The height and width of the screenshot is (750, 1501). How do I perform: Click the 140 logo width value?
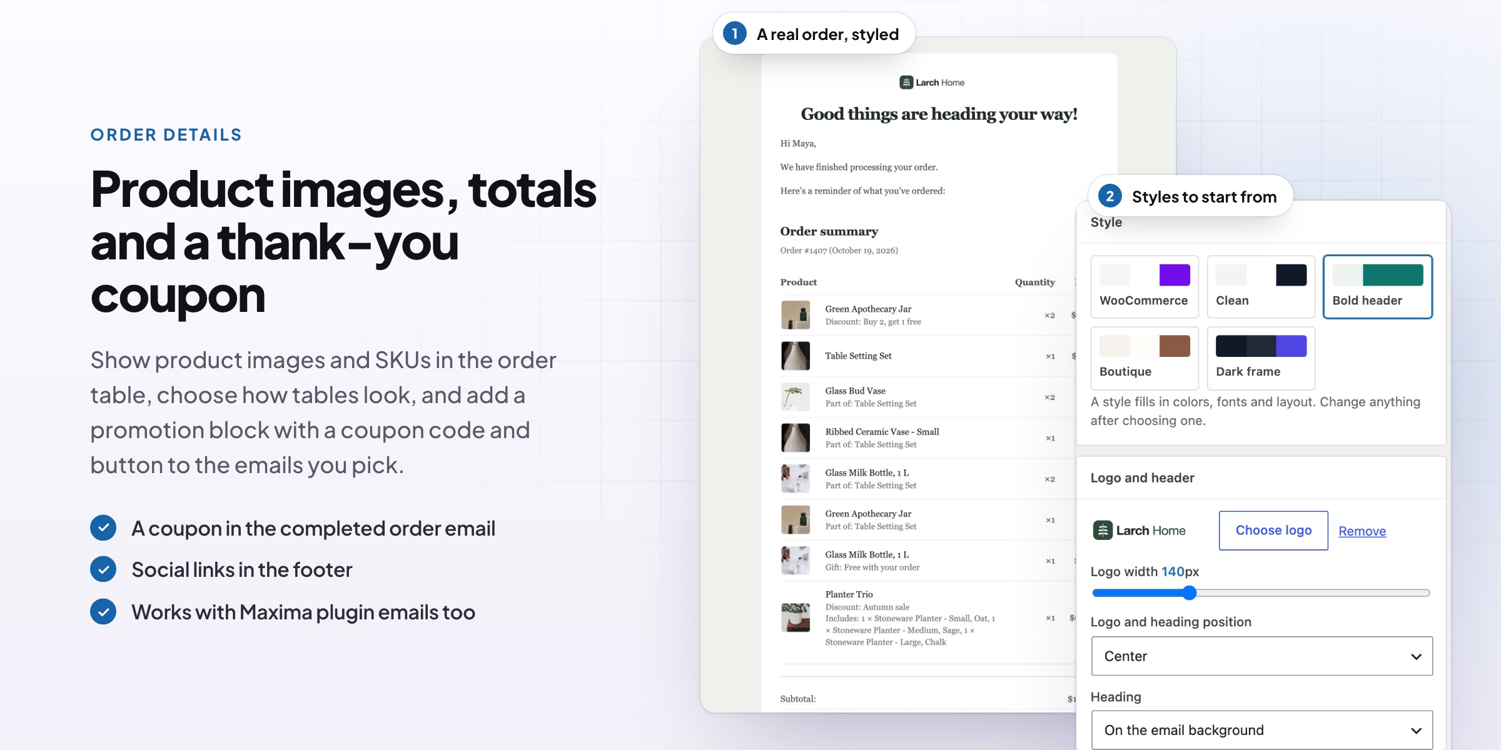click(x=1173, y=572)
